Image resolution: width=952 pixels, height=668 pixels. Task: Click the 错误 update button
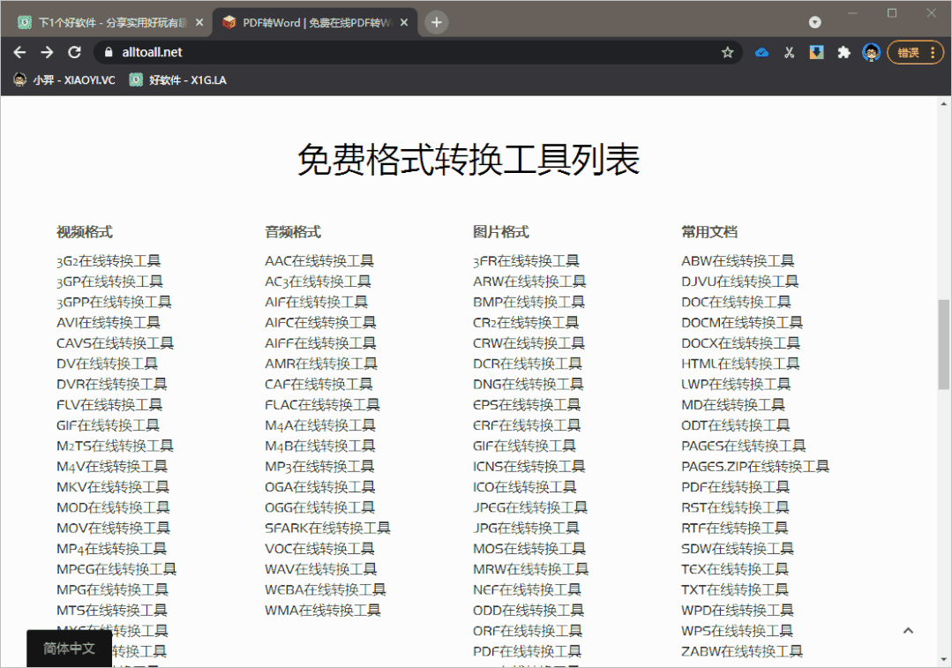pyautogui.click(x=915, y=53)
